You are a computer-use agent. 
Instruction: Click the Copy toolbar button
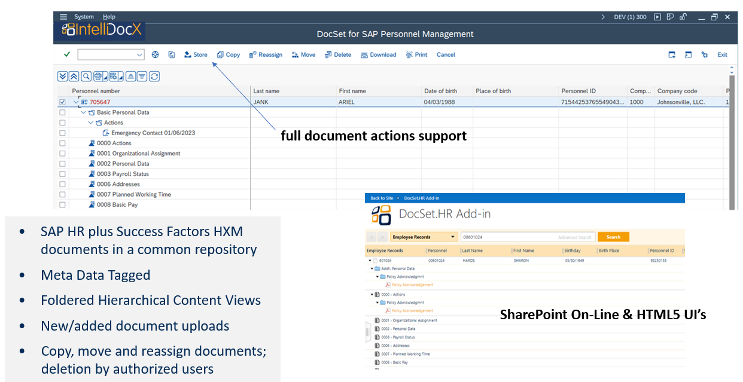point(229,54)
